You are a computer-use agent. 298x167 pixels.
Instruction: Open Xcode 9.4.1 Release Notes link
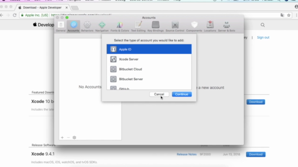(187, 154)
